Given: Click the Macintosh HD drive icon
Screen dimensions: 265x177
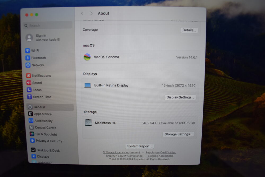Looking at the screenshot, I should [89, 123].
